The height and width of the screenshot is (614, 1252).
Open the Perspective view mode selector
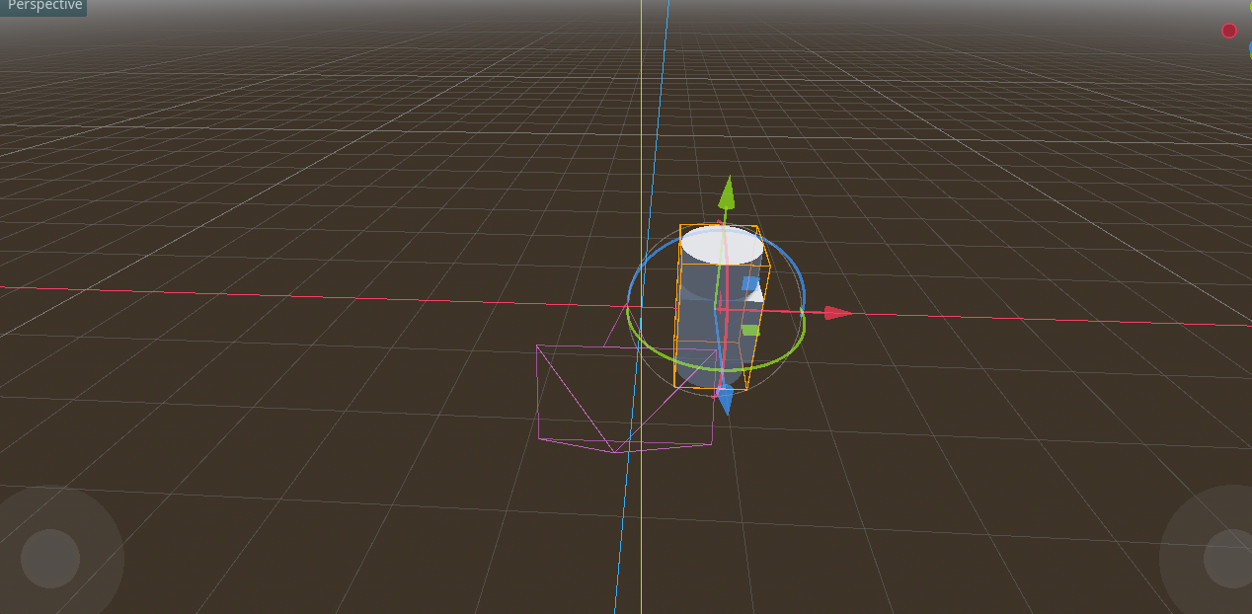click(x=43, y=6)
